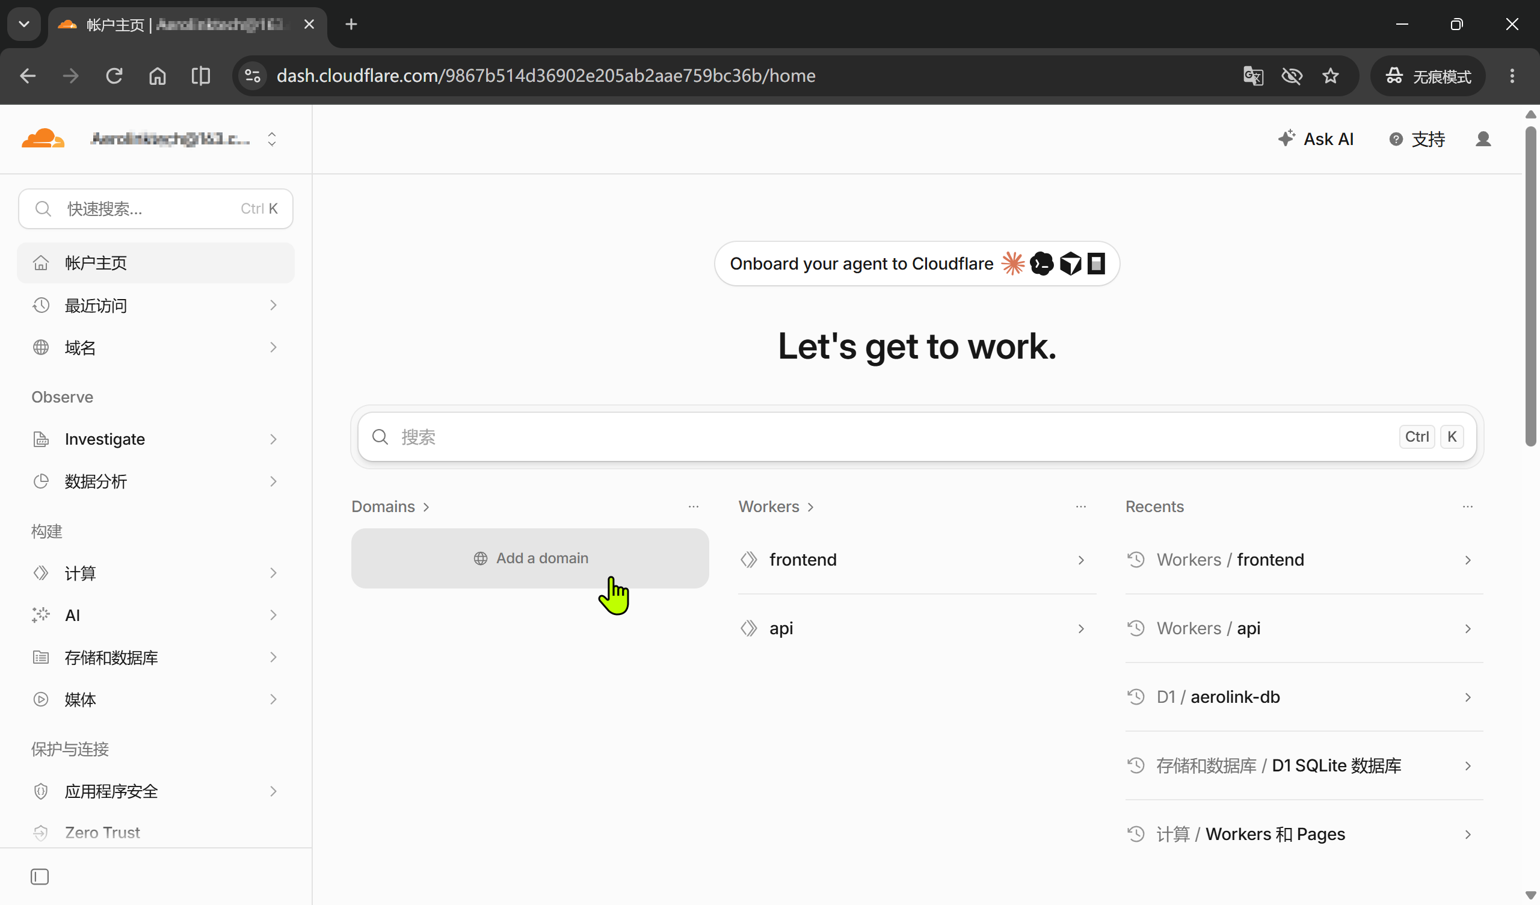Expand the Investigate sidebar menu
Screen dimensions: 1540x905
click(x=156, y=439)
